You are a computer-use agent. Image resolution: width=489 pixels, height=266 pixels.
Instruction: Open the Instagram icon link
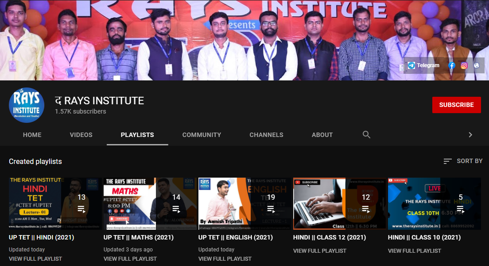point(464,65)
